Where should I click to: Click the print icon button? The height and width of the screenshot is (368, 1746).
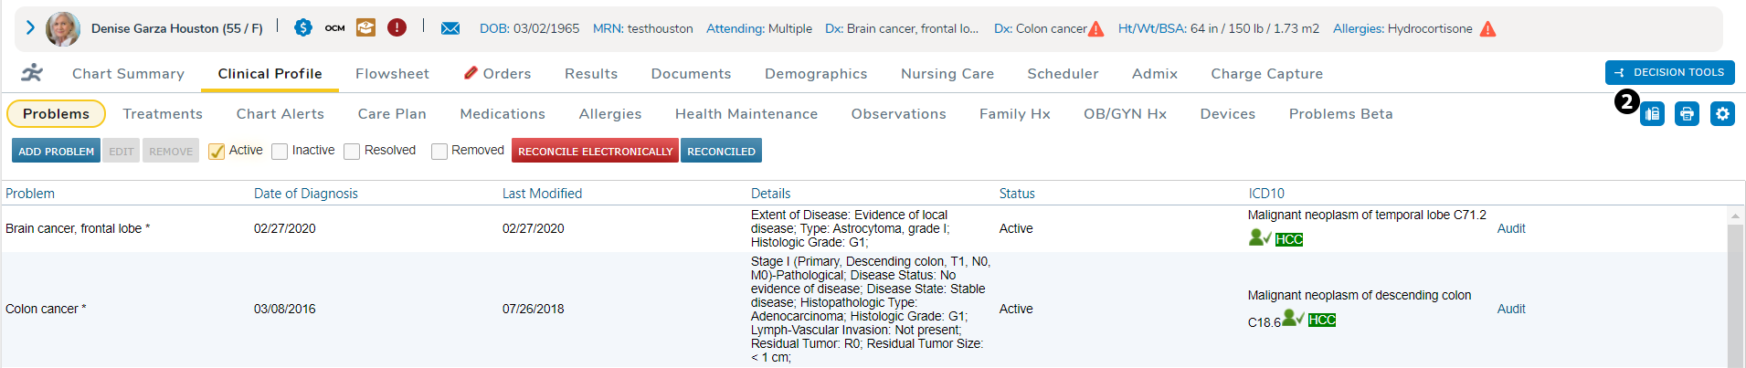coord(1687,114)
